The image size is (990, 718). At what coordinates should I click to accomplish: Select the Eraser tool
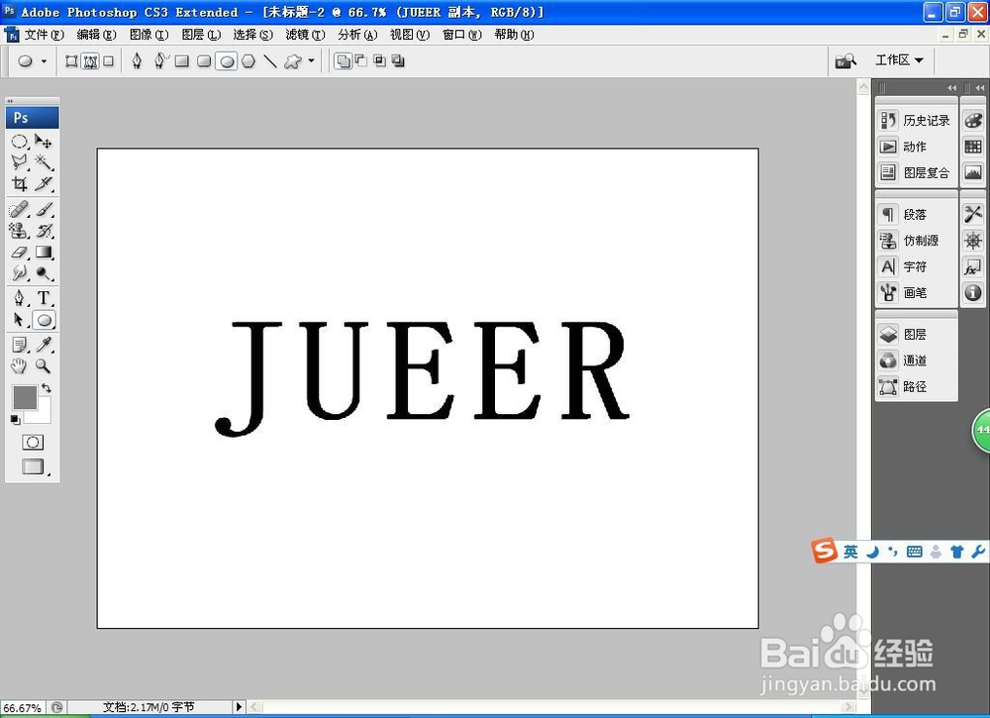point(19,252)
